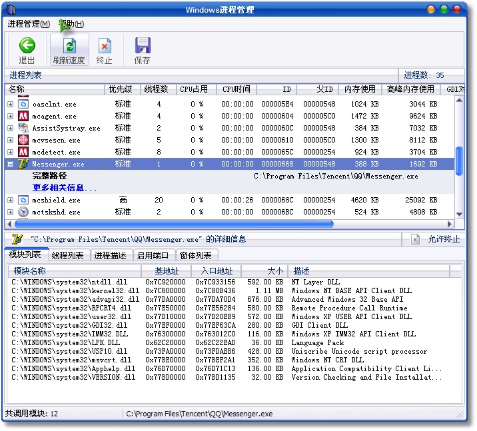Sort modules by 基地址 column header
The height and width of the screenshot is (431, 477).
(x=166, y=271)
